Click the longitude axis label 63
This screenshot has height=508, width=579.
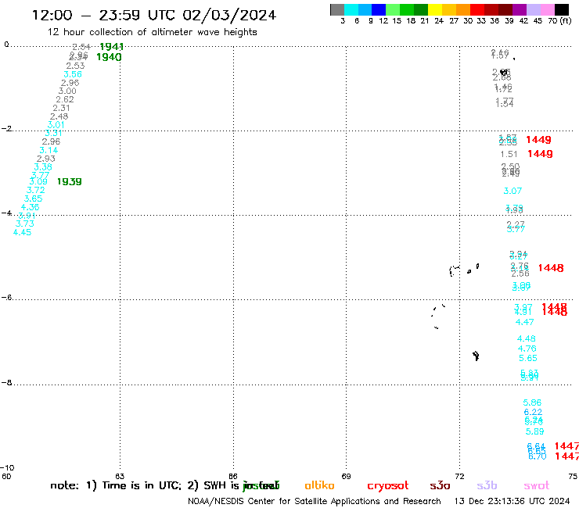[120, 476]
